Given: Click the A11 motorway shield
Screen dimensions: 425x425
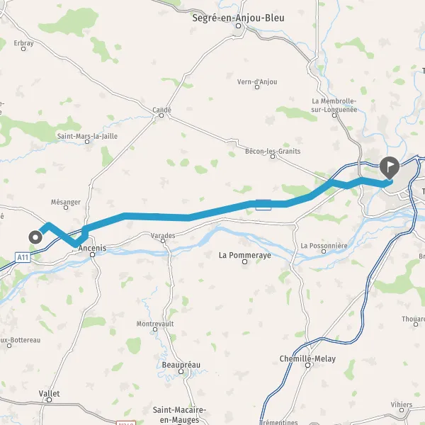Looking at the screenshot, I should (23, 257).
